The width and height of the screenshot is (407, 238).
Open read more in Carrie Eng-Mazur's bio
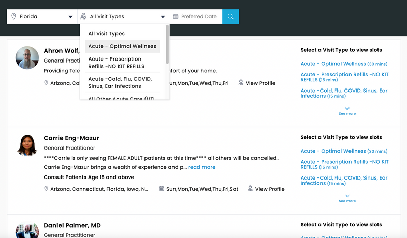pos(201,167)
